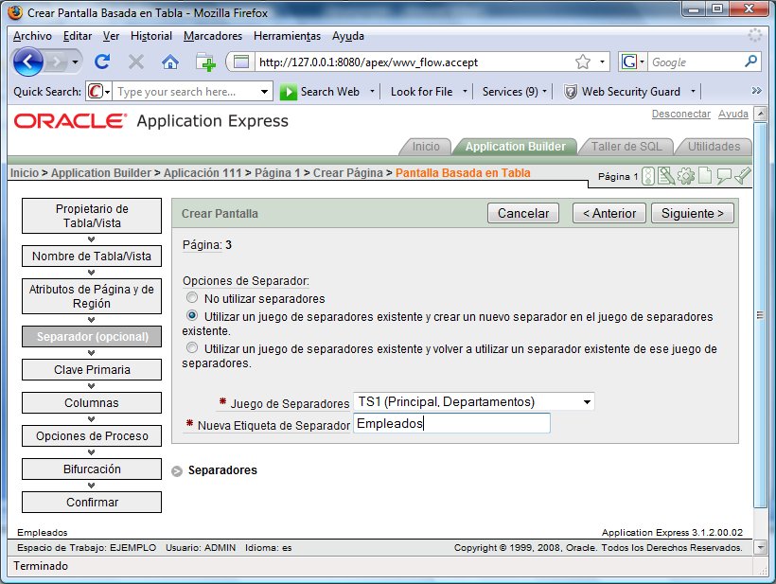Select No utilizar separadores option
Screen dimensions: 776x584
[192, 298]
